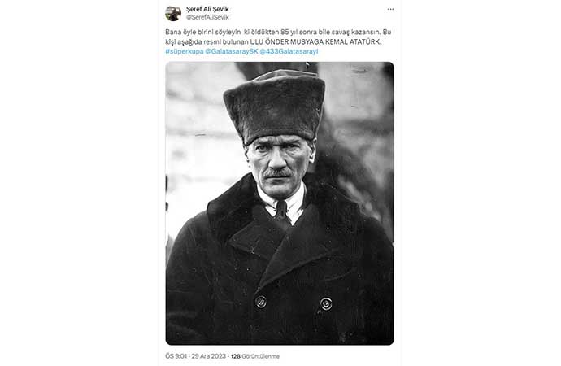Open the #süperkupa hashtag
This screenshot has width=561, height=366.
185,51
